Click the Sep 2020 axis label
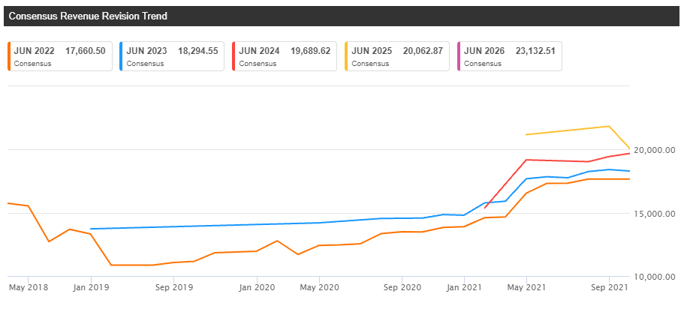The width and height of the screenshot is (693, 309). [402, 287]
